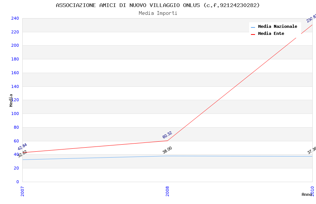Click the Anno axis label
Screen dimensions: 316x204
(307, 194)
